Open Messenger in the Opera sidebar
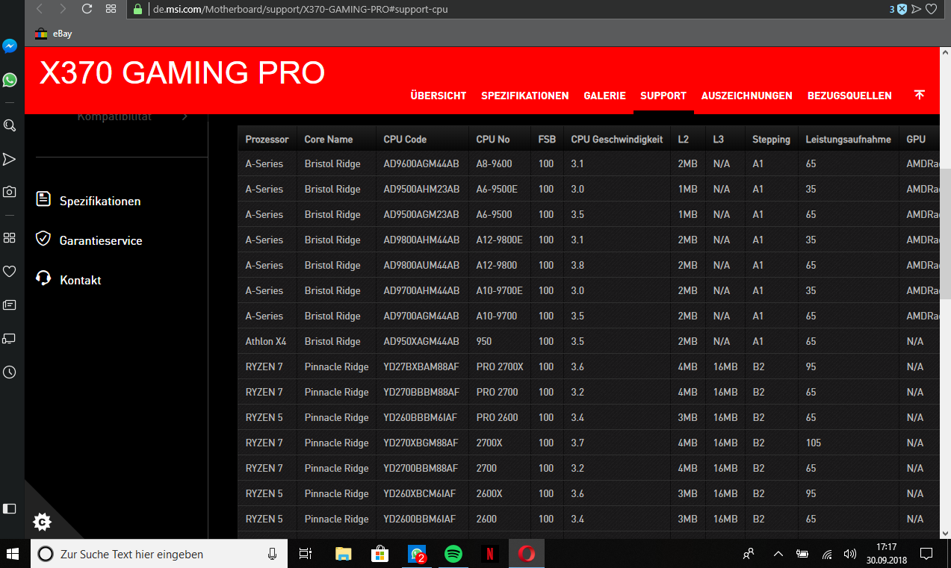 click(x=10, y=46)
